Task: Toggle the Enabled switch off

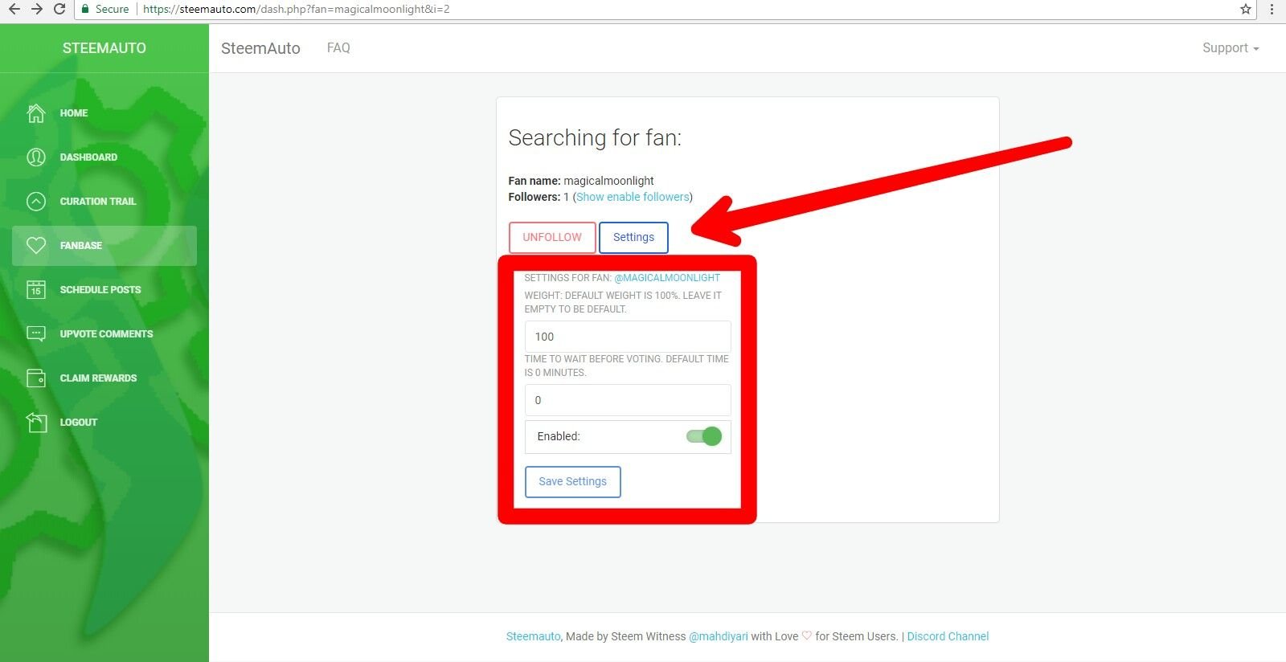Action: 704,436
